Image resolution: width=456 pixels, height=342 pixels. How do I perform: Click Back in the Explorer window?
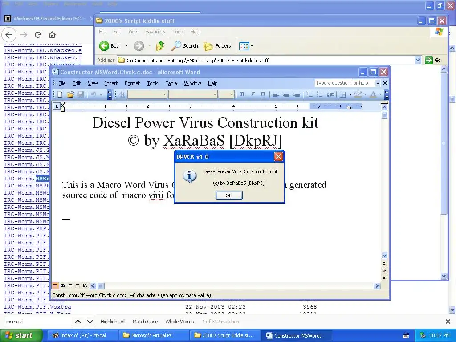[110, 46]
